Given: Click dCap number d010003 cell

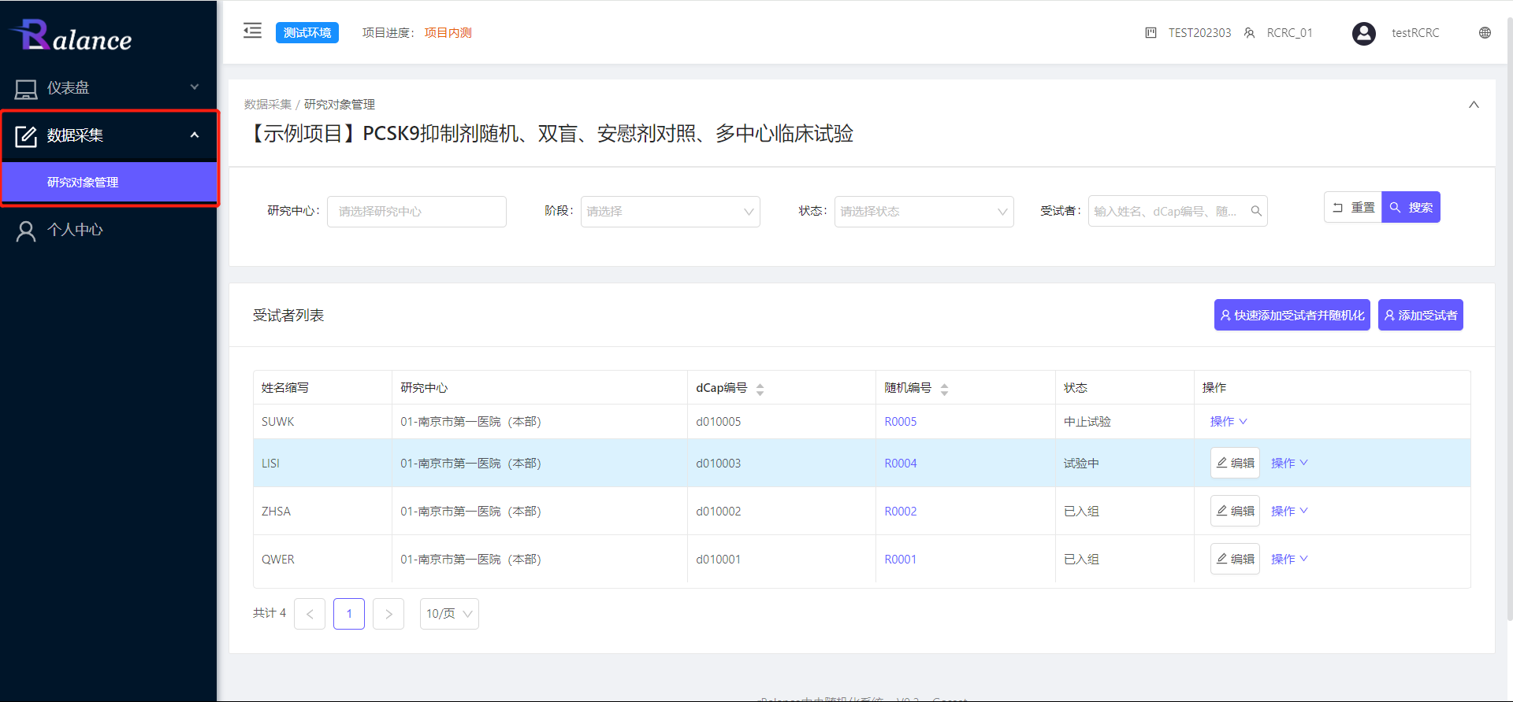Looking at the screenshot, I should (781, 464).
